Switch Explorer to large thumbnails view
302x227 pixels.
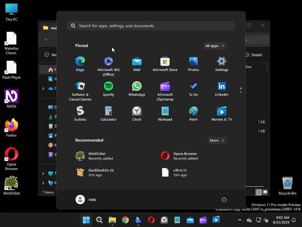(265, 192)
